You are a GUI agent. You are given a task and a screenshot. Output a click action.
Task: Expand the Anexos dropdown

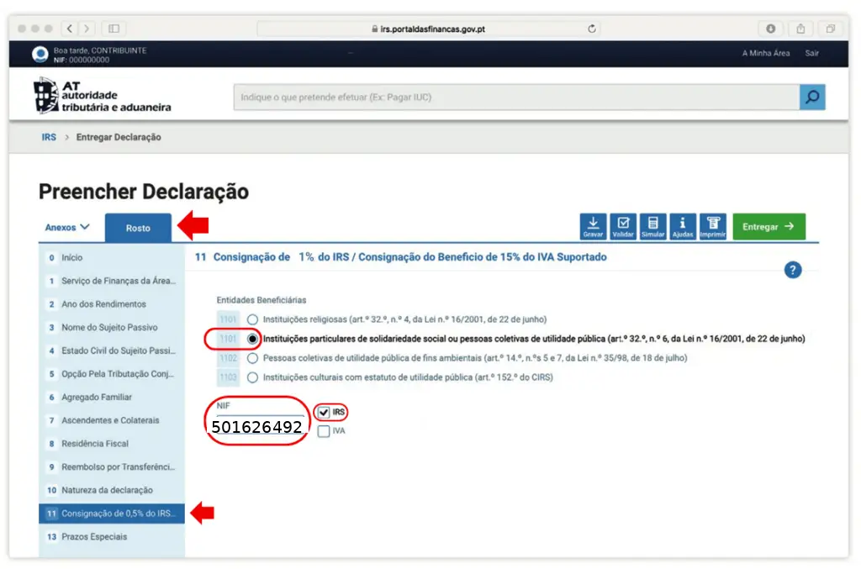click(x=67, y=226)
